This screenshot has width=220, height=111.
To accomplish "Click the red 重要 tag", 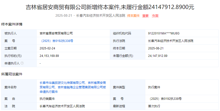I will click(145, 16).
